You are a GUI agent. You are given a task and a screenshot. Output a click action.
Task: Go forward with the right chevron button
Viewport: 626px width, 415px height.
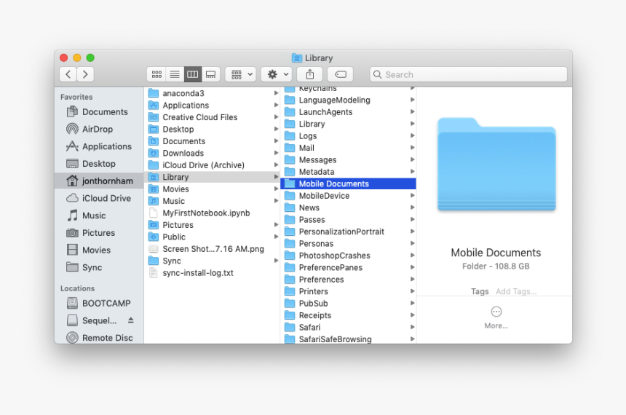click(x=85, y=74)
